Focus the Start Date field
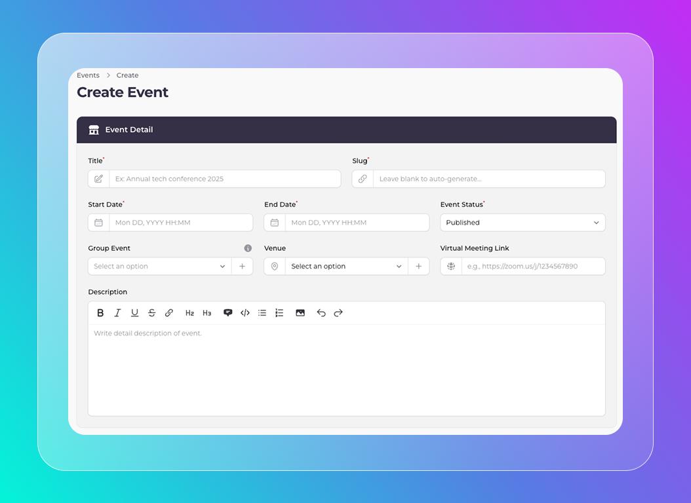691x503 pixels. pos(180,223)
